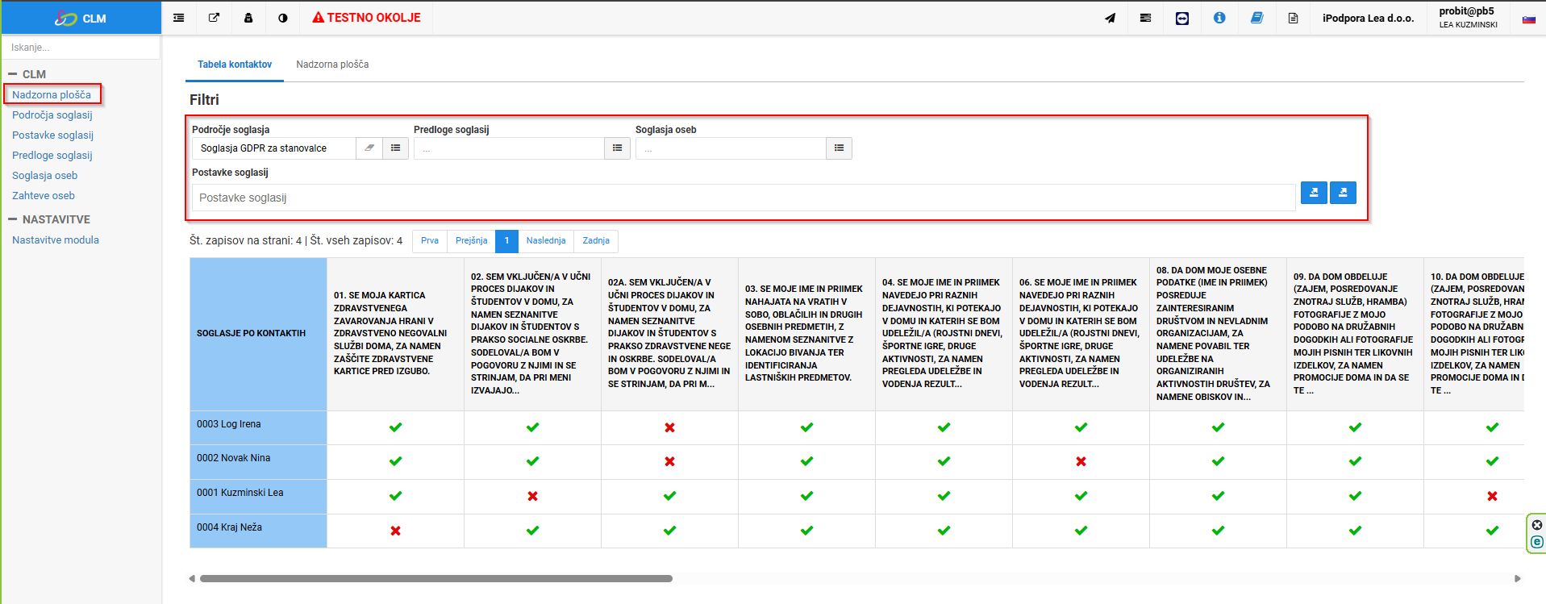Click red X for Kraj Neža under column 01
Image resolution: width=1546 pixels, height=604 pixels.
coord(395,531)
